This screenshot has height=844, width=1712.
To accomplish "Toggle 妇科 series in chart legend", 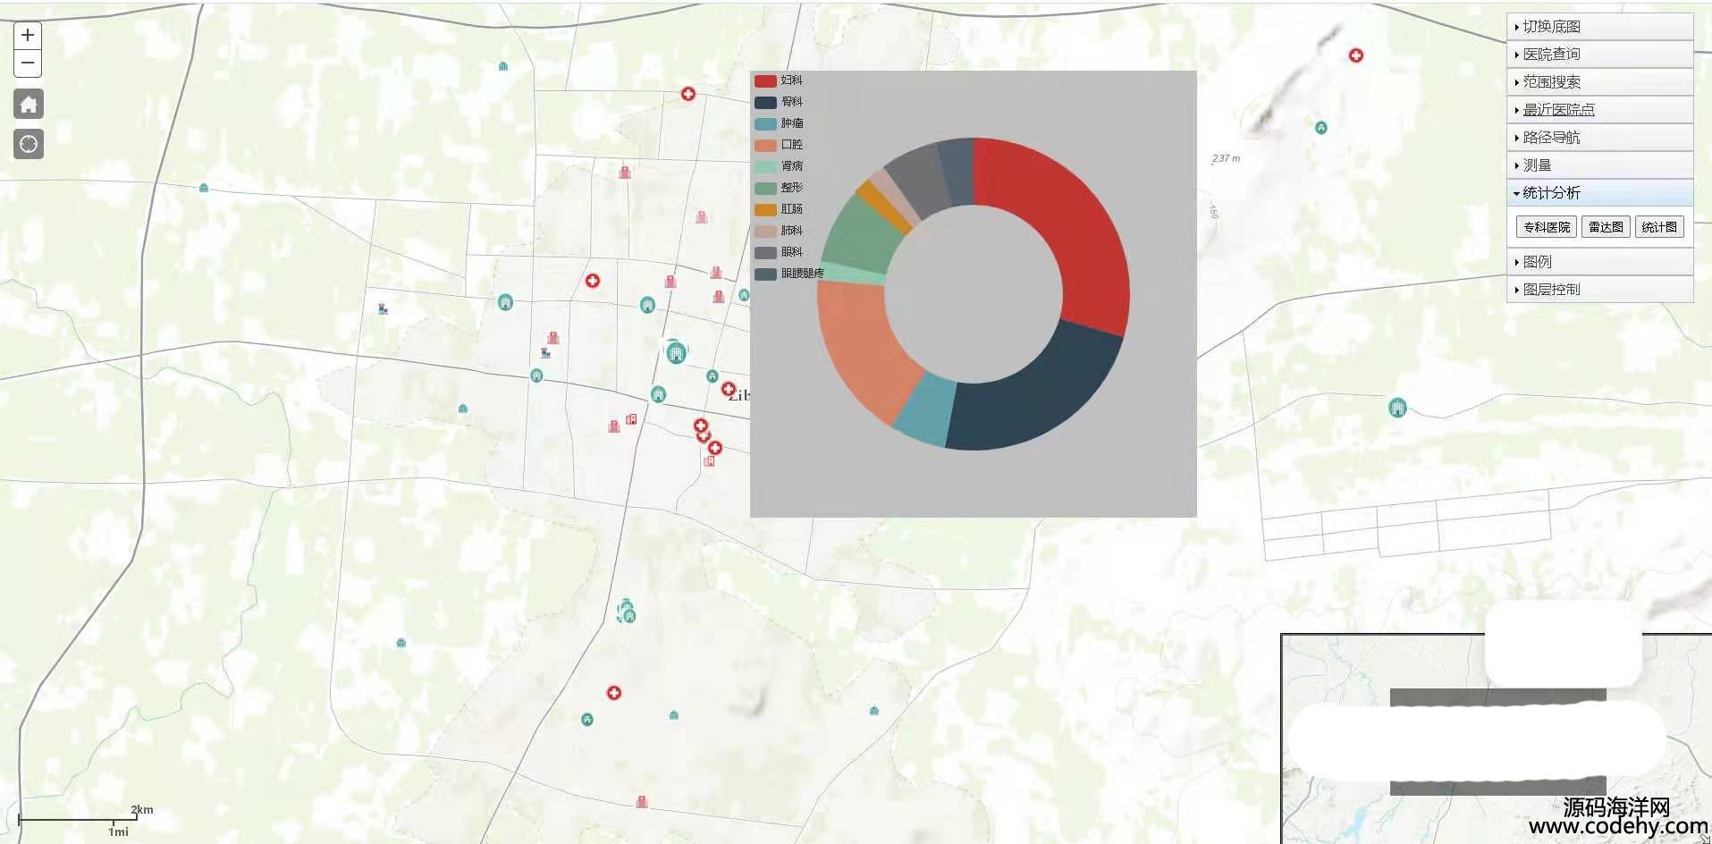I will (779, 80).
